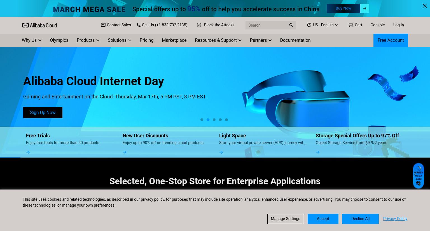Open Storage Special Offers Up to 97% Off
The width and height of the screenshot is (430, 231).
[x=357, y=136]
